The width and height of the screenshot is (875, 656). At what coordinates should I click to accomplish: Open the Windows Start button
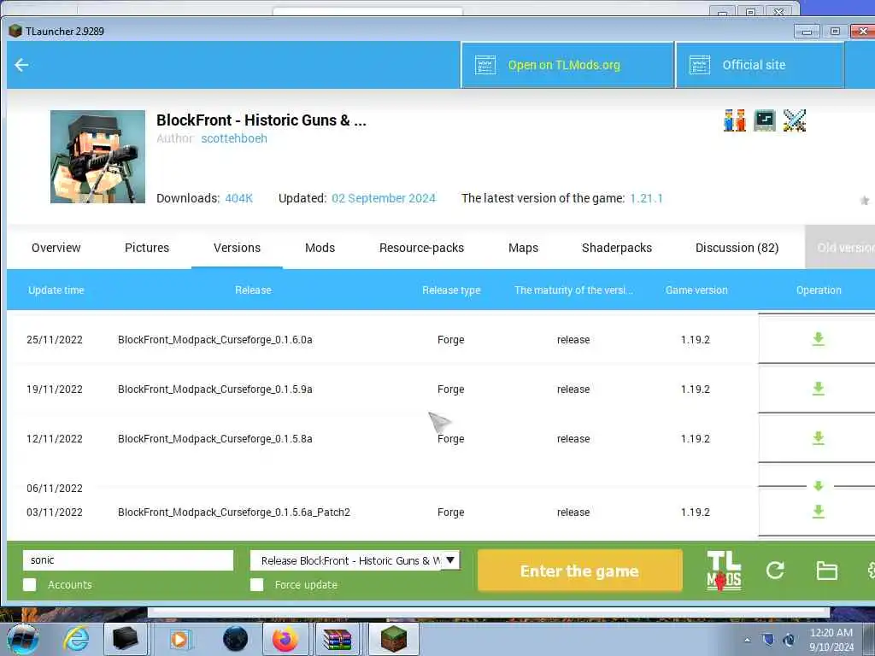[22, 639]
